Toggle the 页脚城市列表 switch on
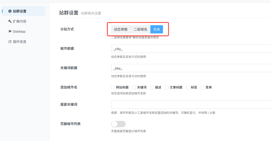The image size is (271, 141). (x=118, y=124)
